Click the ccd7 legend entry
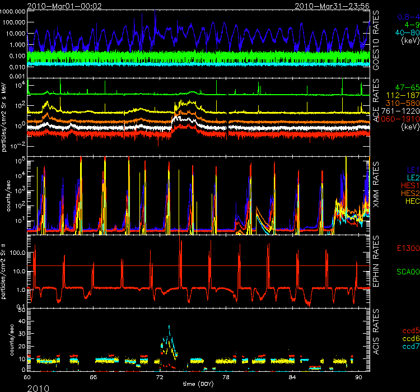 pos(411,346)
